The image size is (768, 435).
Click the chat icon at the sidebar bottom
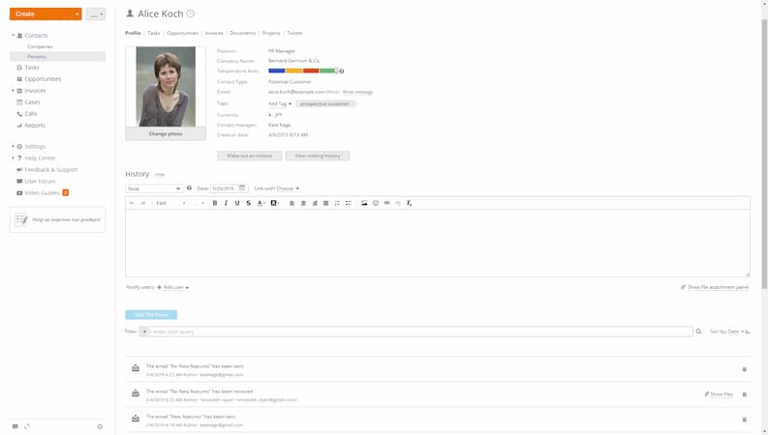(15, 426)
